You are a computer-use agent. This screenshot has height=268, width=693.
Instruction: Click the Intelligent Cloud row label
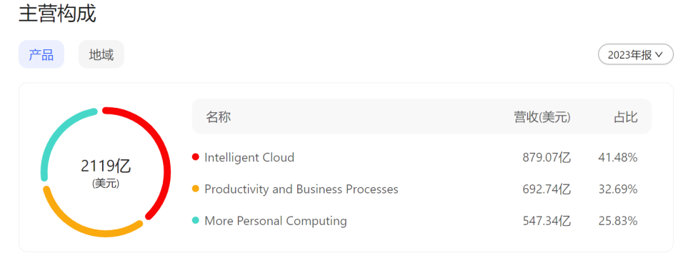point(249,157)
